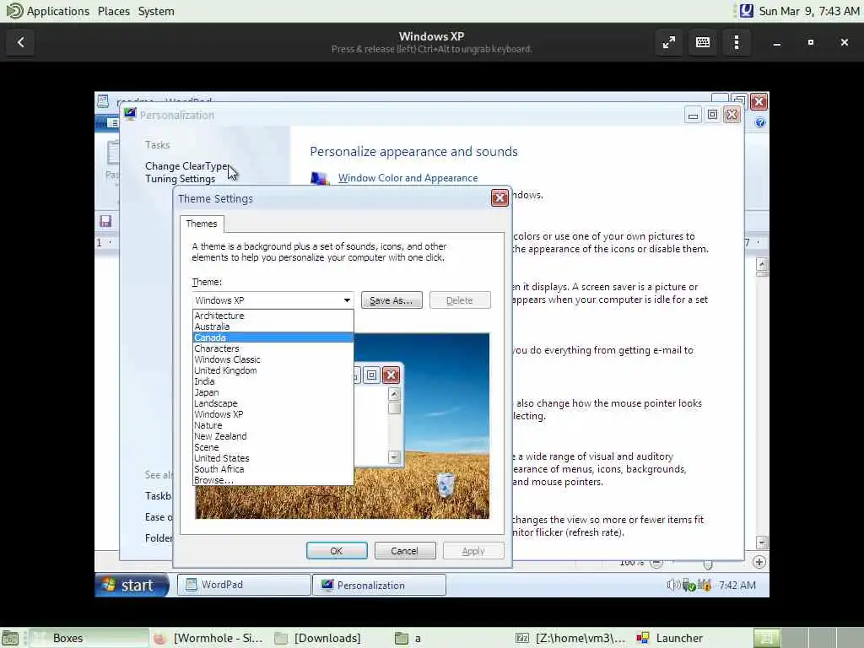
Task: Open Boxes three-dot menu
Action: (x=737, y=42)
